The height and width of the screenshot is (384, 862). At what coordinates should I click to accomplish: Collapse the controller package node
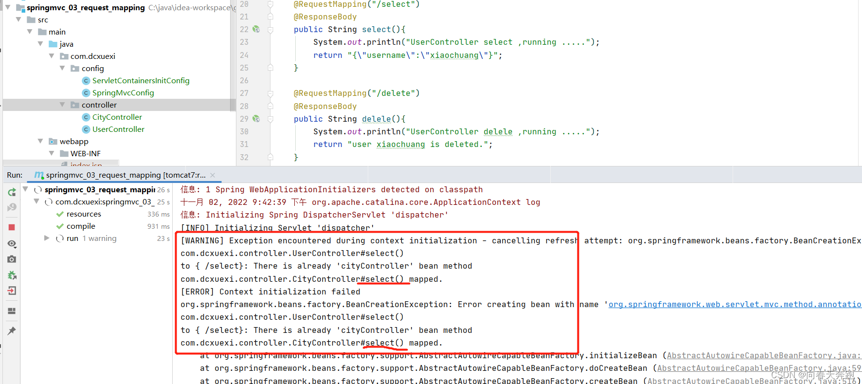tap(62, 105)
